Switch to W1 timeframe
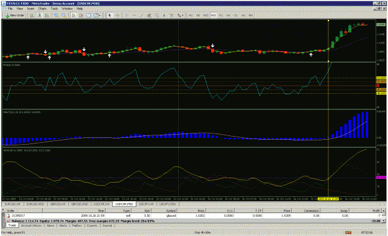Screen dimensions: 388x236 (243, 16)
